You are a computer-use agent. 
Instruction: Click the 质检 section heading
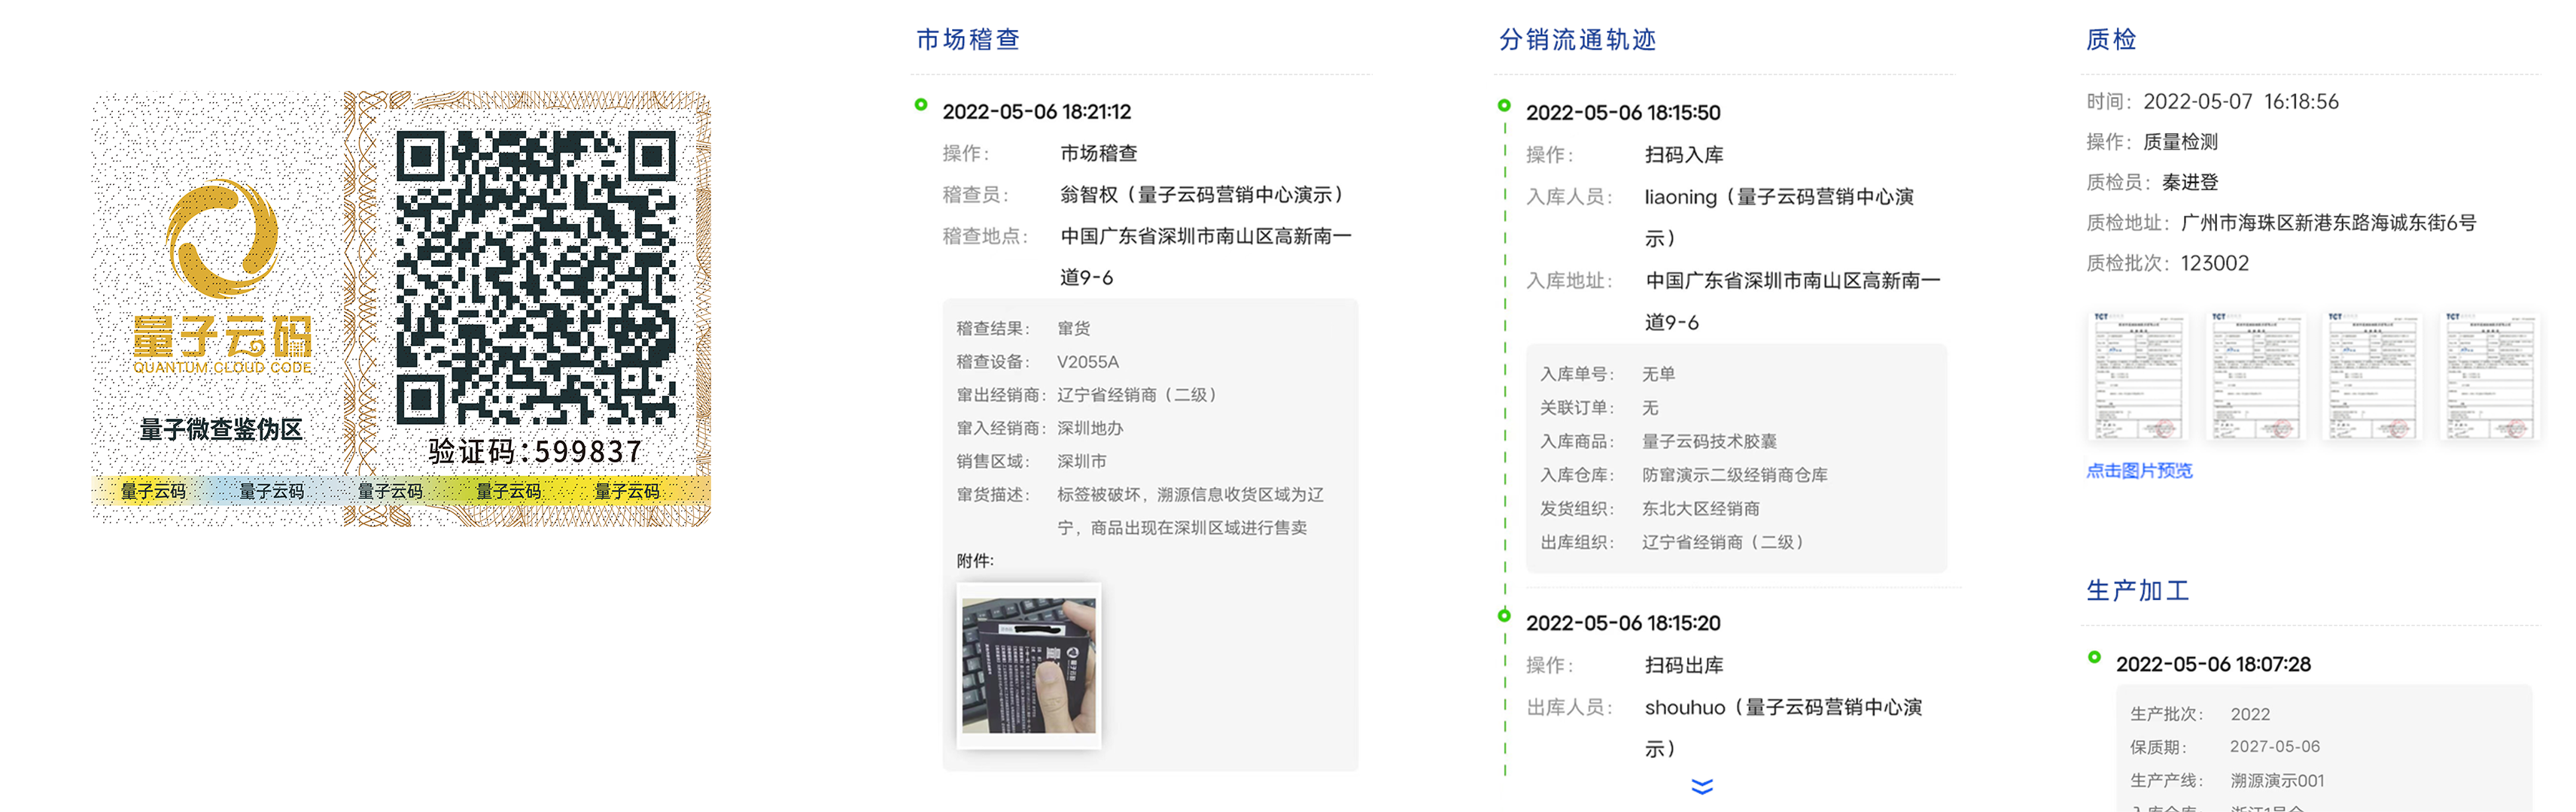(2111, 40)
